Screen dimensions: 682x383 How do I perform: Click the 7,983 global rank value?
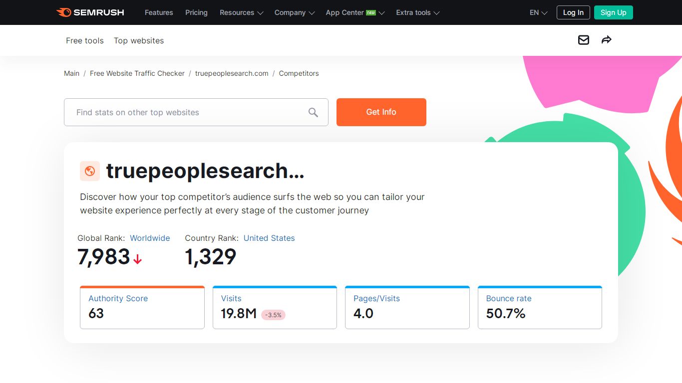pyautogui.click(x=104, y=257)
